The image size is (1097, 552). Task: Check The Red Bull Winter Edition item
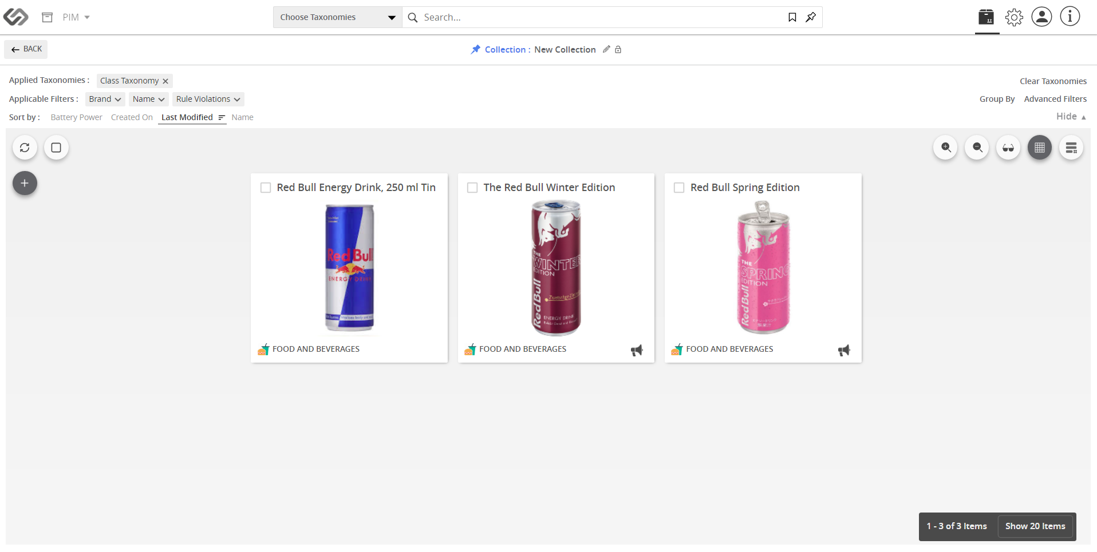(472, 188)
